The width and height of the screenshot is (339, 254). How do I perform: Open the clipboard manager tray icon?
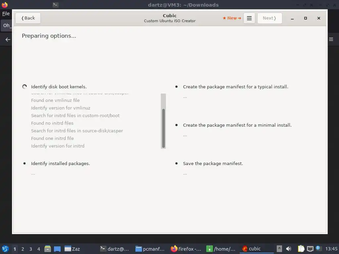(x=301, y=249)
